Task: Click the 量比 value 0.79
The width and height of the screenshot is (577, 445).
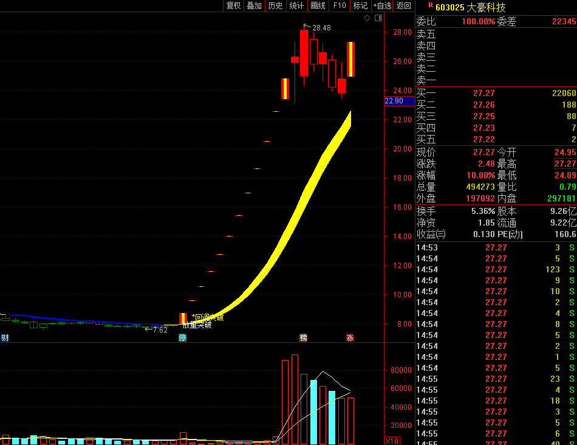Action: pos(568,187)
